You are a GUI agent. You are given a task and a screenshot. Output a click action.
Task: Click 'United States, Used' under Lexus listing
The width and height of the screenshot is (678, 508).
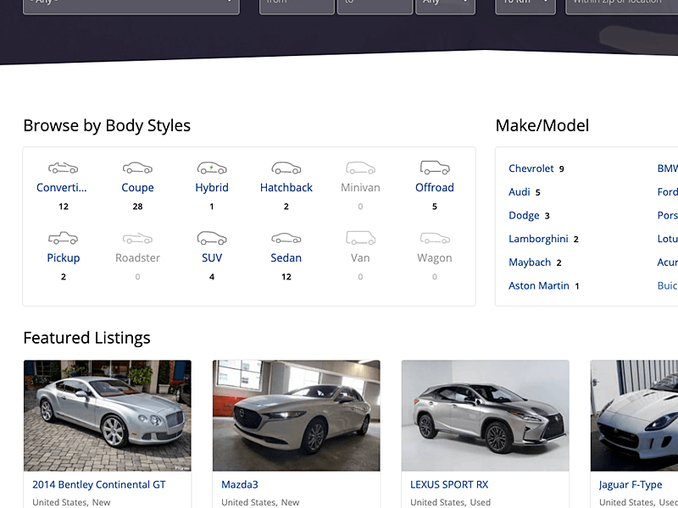(x=451, y=502)
